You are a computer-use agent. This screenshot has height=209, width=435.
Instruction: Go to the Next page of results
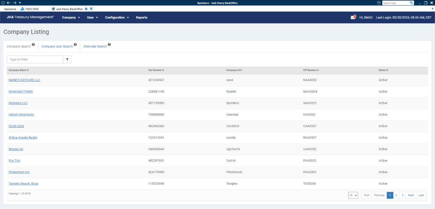click(411, 195)
